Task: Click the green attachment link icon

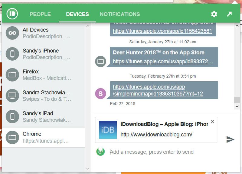Action: click(x=100, y=152)
